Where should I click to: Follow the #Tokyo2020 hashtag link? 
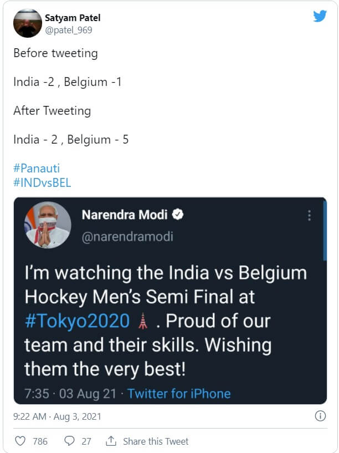tap(77, 320)
